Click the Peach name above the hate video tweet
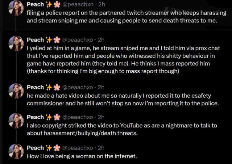The width and height of the screenshot is (232, 164). pos(36,87)
